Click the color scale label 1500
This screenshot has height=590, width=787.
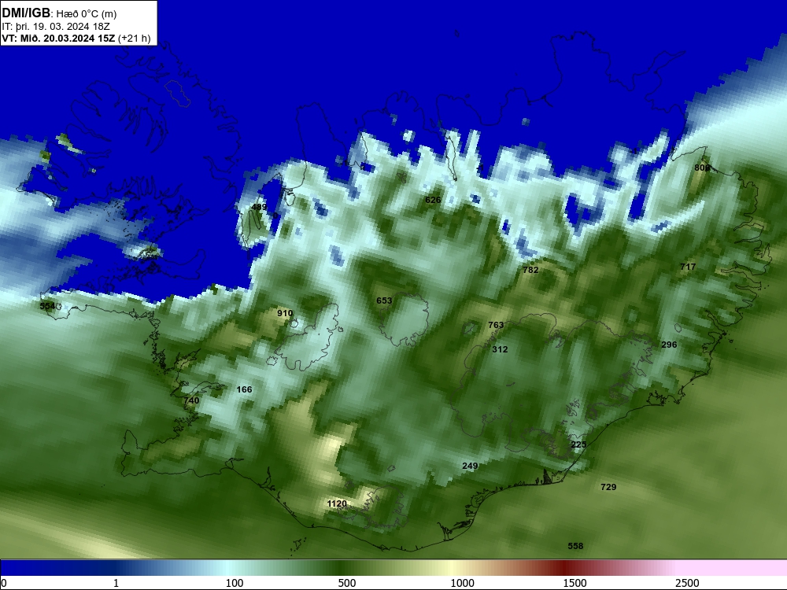coord(575,583)
